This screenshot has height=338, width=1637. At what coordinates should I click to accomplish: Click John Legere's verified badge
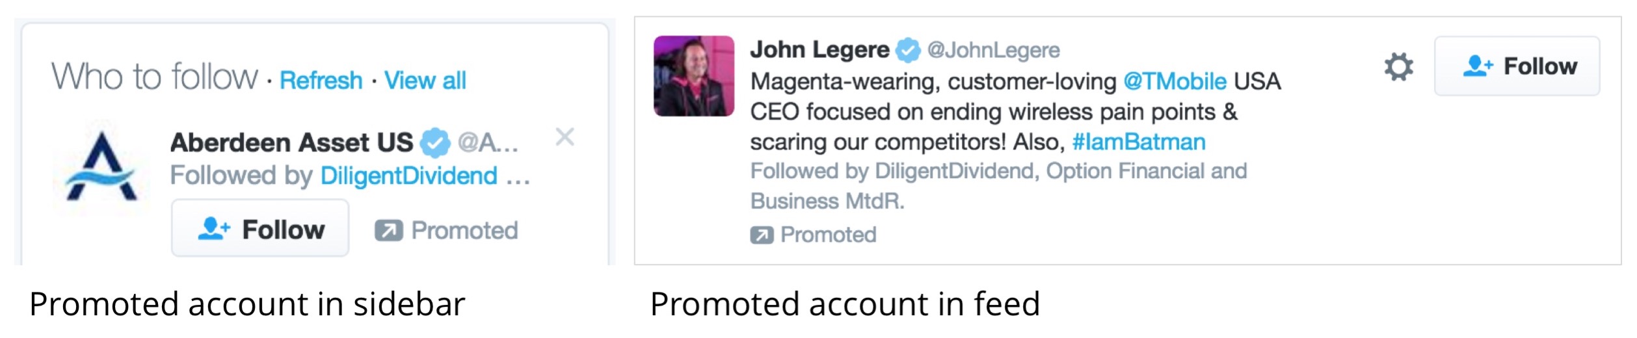[908, 50]
